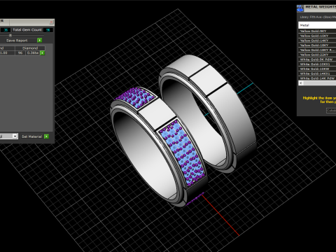Viewport: 336px width, 252px height.
Task: Select White Gold 9K PdW in metal list
Action: coord(317,59)
